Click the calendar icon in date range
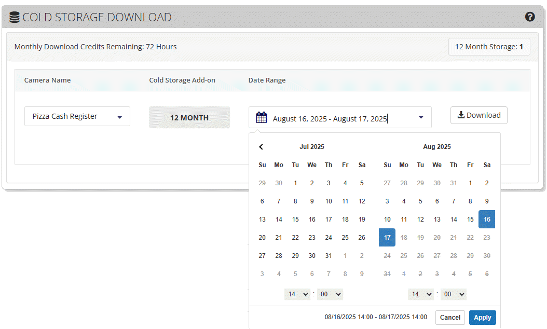 (x=262, y=118)
